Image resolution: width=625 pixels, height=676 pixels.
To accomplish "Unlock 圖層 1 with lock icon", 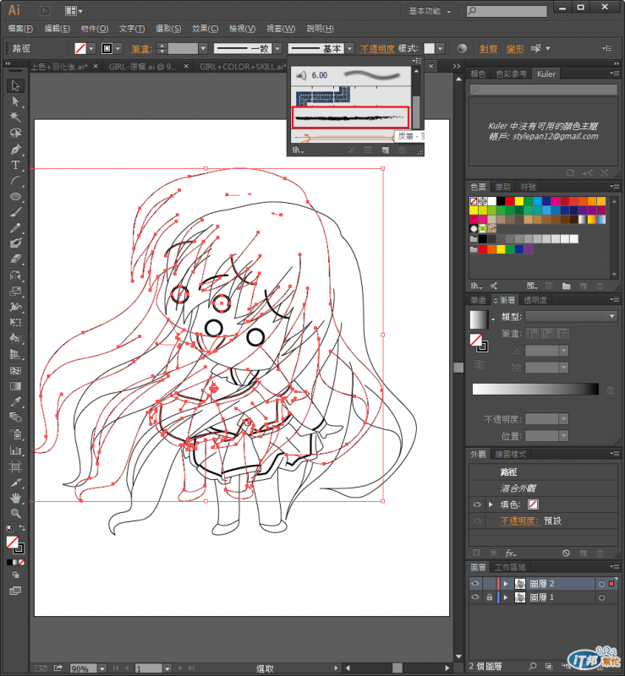I will [x=489, y=597].
